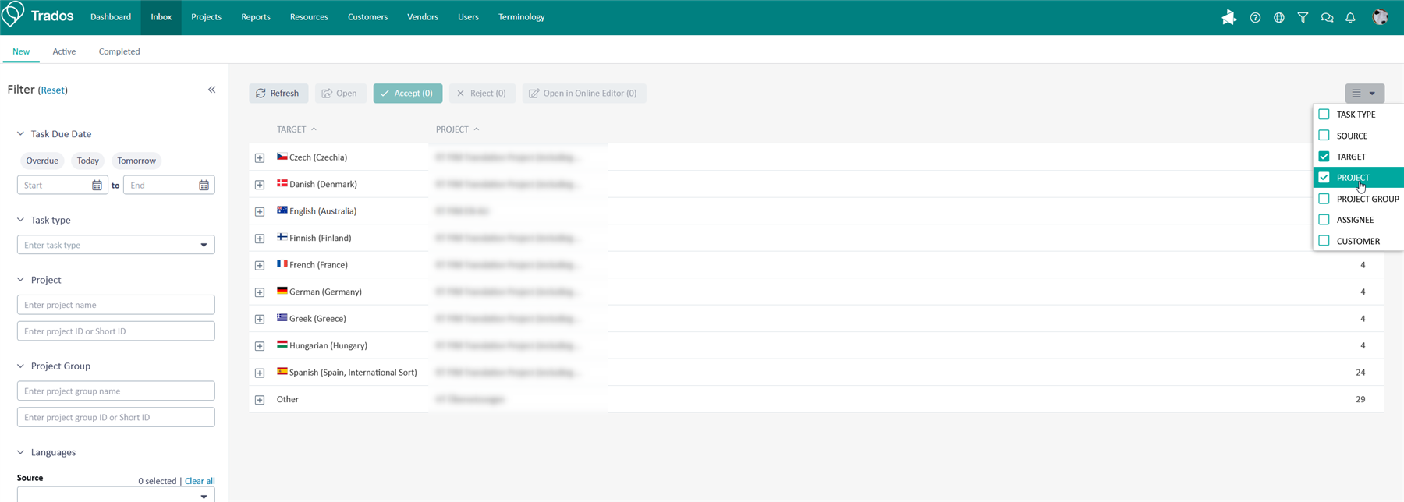1404x502 pixels.
Task: Expand the Czech (Czechia) row
Action: pyautogui.click(x=260, y=157)
